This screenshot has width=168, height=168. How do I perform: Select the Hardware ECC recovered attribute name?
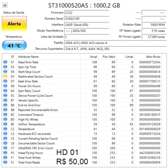[x=34, y=134]
